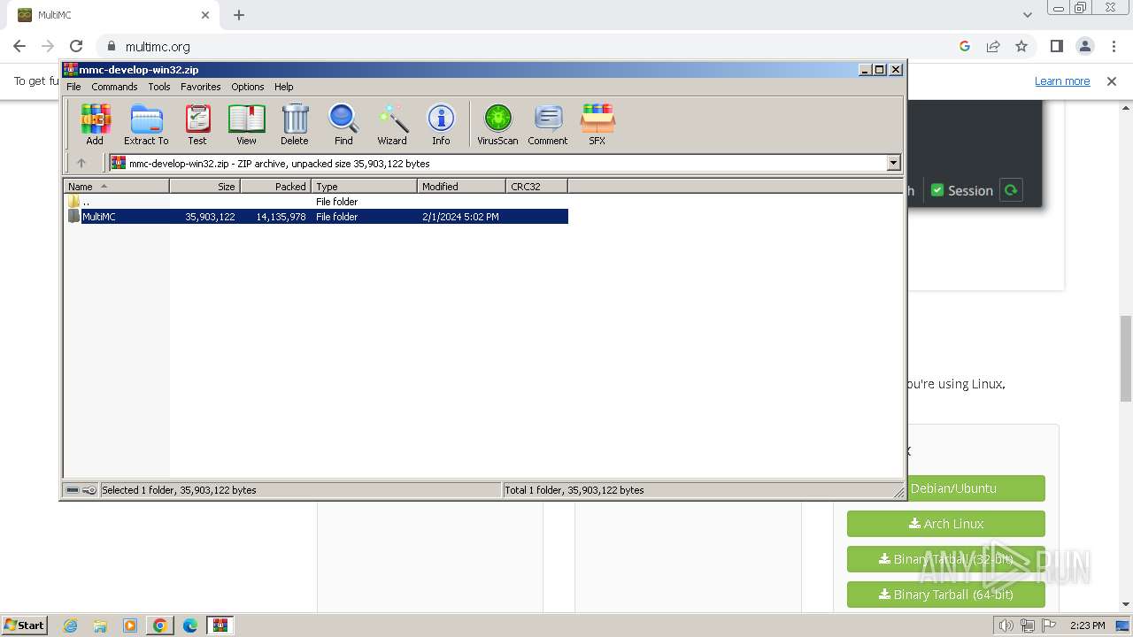Click the share page icon in Chrome
1133x637 pixels.
(993, 46)
